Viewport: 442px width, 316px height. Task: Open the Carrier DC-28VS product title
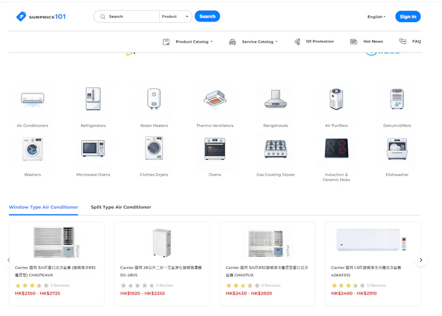tap(161, 271)
